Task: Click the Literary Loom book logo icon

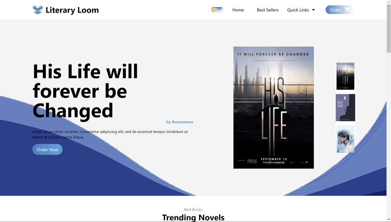Action: coord(38,10)
